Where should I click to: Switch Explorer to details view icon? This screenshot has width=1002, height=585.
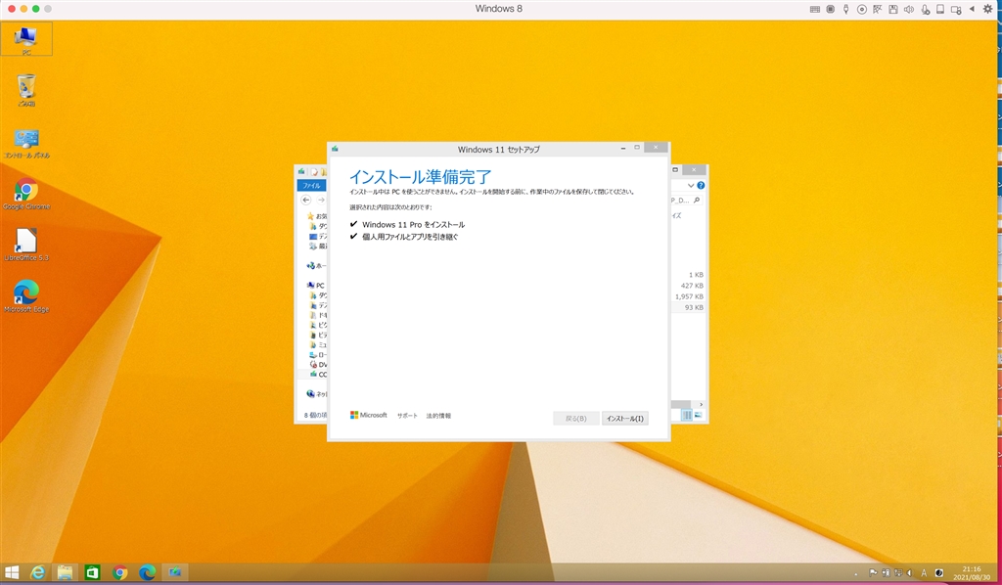pos(686,415)
